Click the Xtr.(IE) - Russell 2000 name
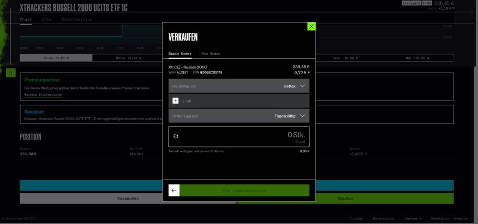478x224 pixels. (x=187, y=67)
